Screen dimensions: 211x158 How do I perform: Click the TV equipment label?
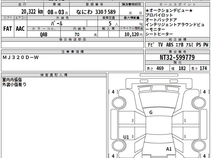point(160,45)
